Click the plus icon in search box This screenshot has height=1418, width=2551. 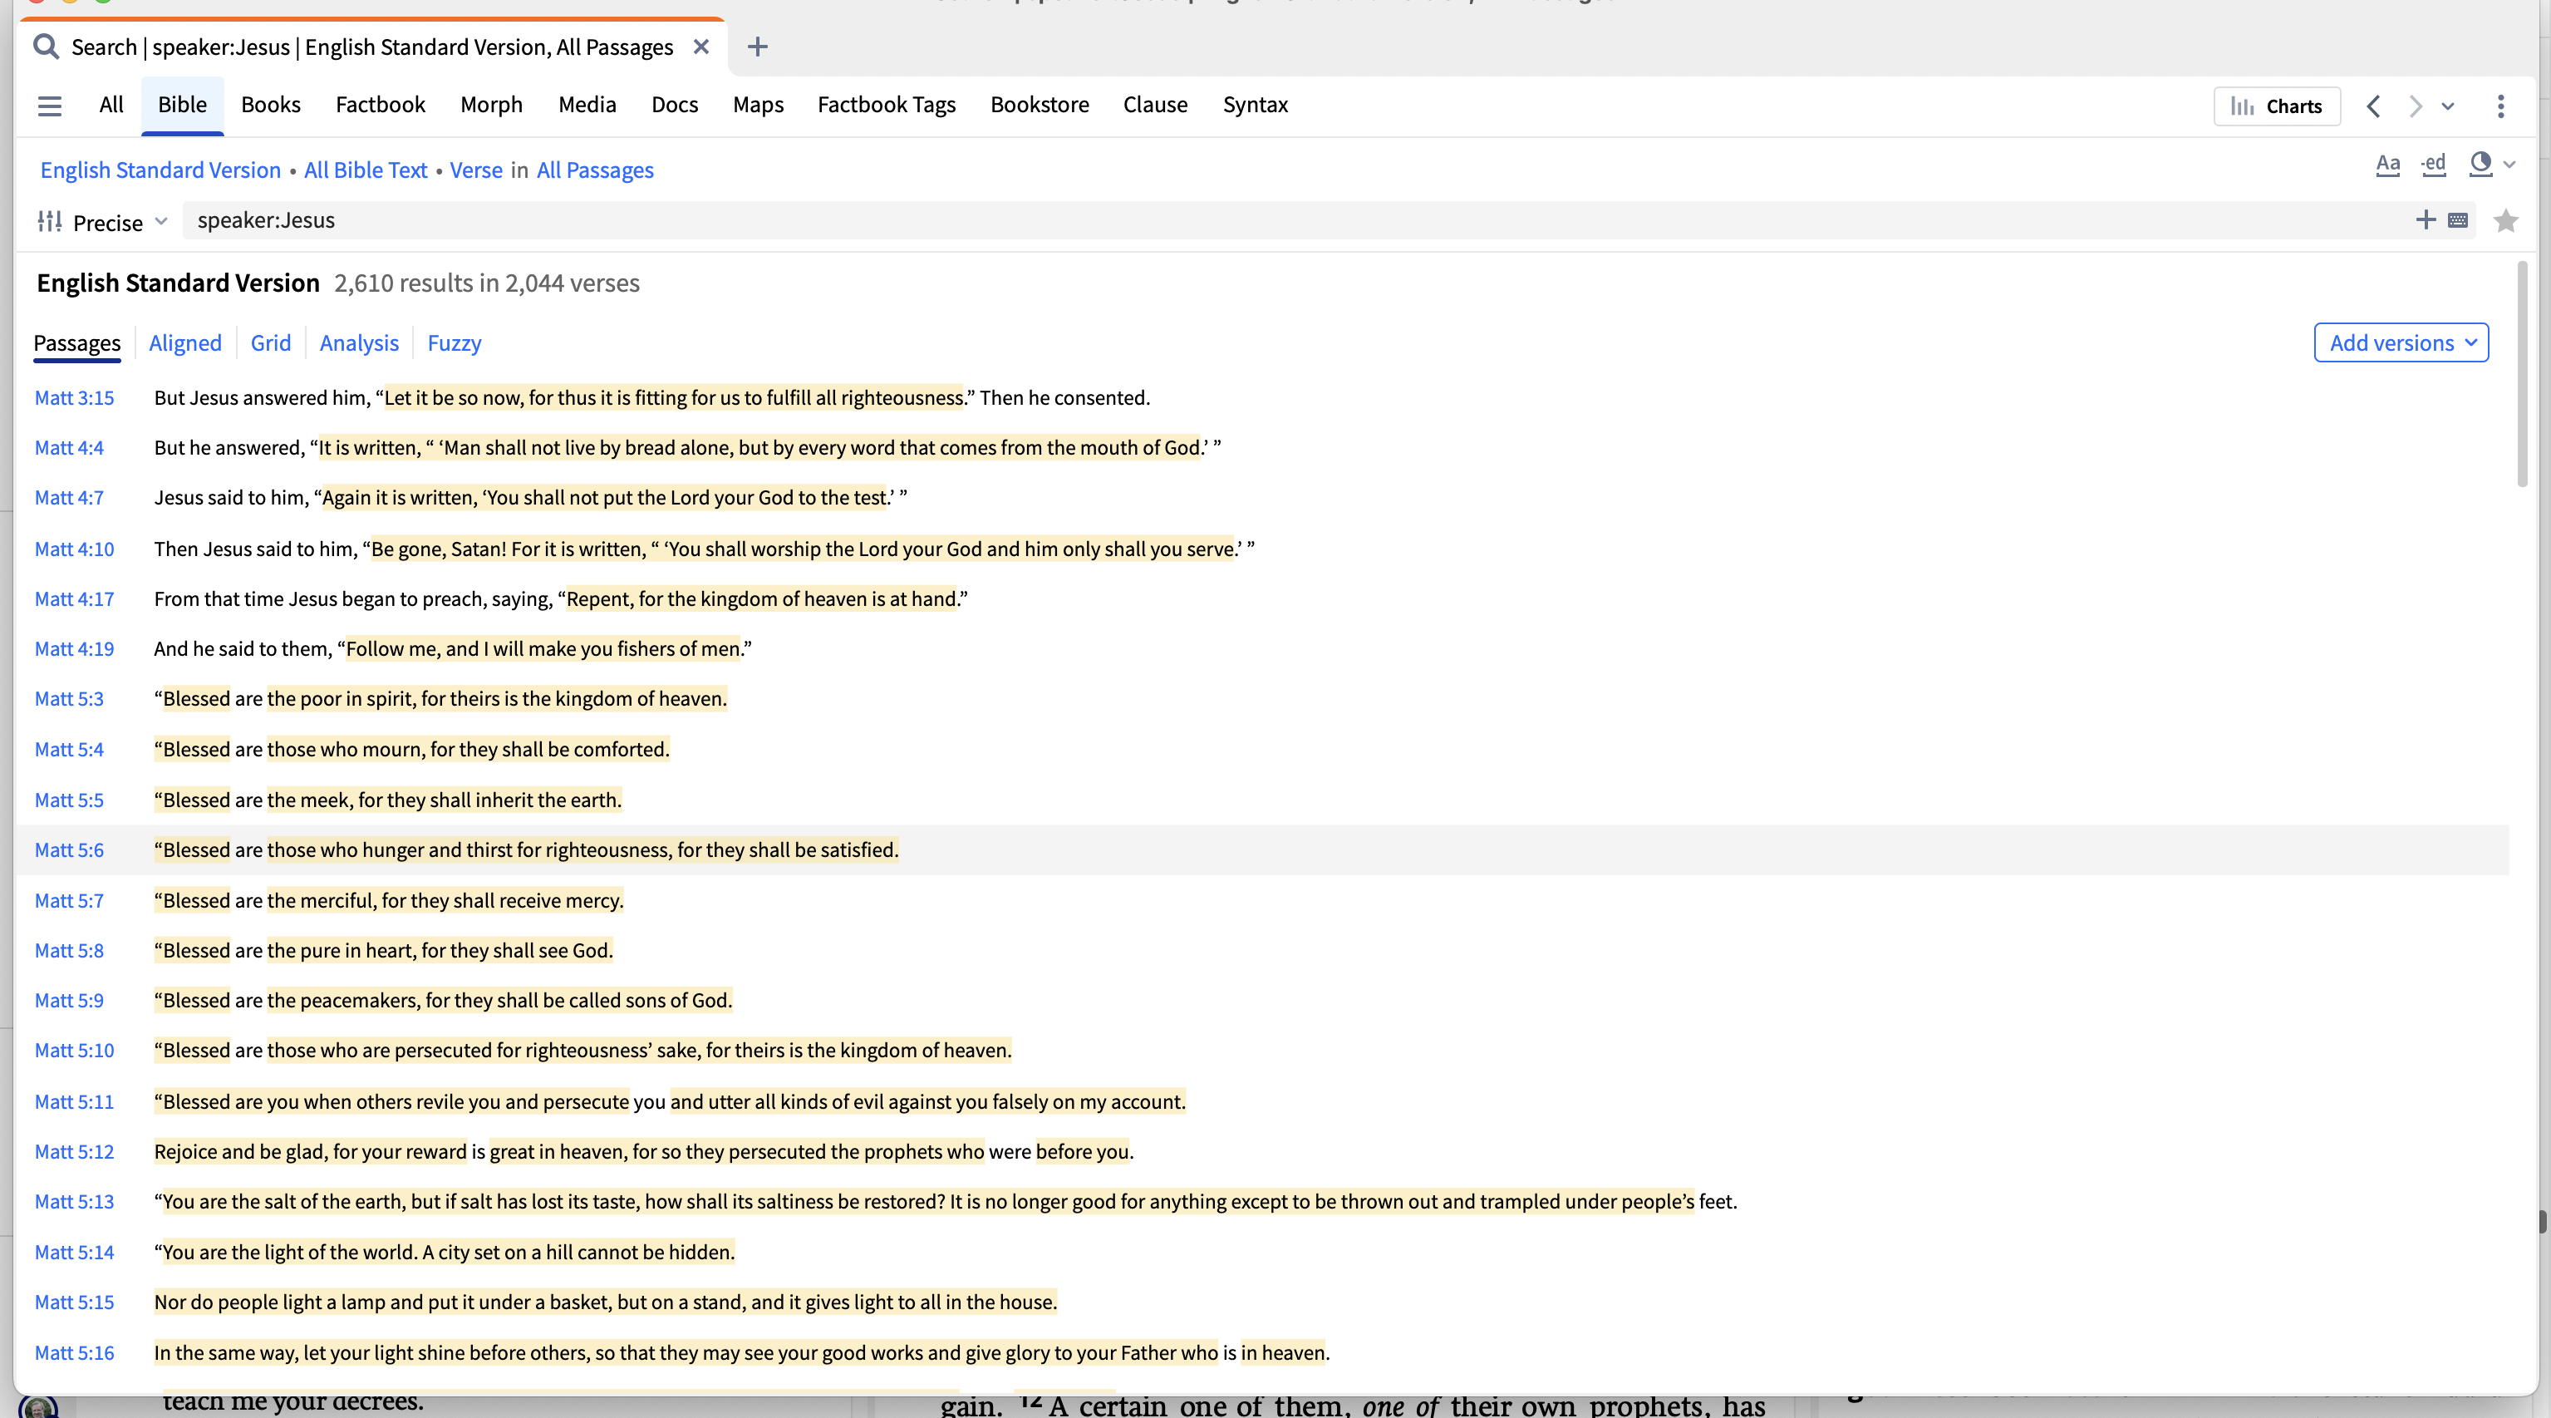pyautogui.click(x=2426, y=220)
